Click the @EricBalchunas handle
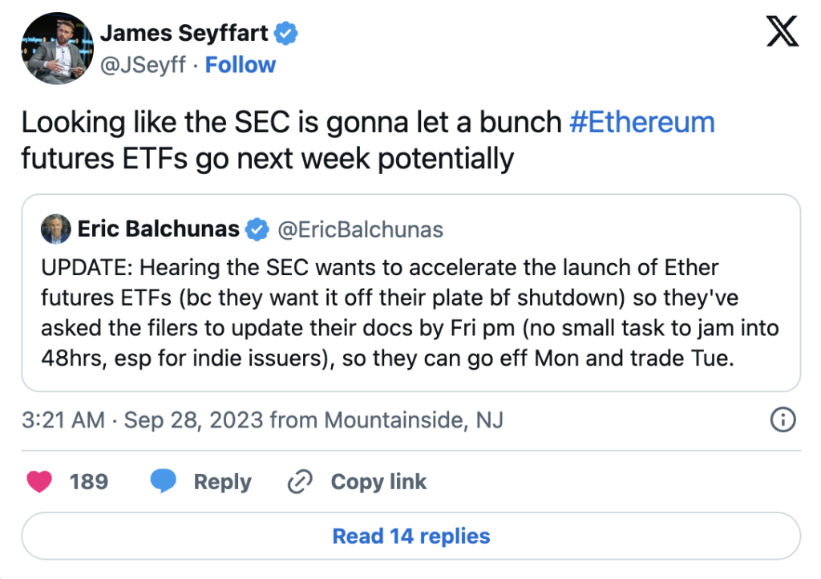Image resolution: width=821 pixels, height=579 pixels. click(360, 230)
